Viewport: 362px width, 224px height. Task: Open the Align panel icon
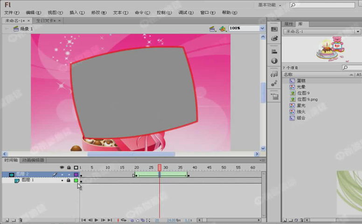[x=274, y=52]
